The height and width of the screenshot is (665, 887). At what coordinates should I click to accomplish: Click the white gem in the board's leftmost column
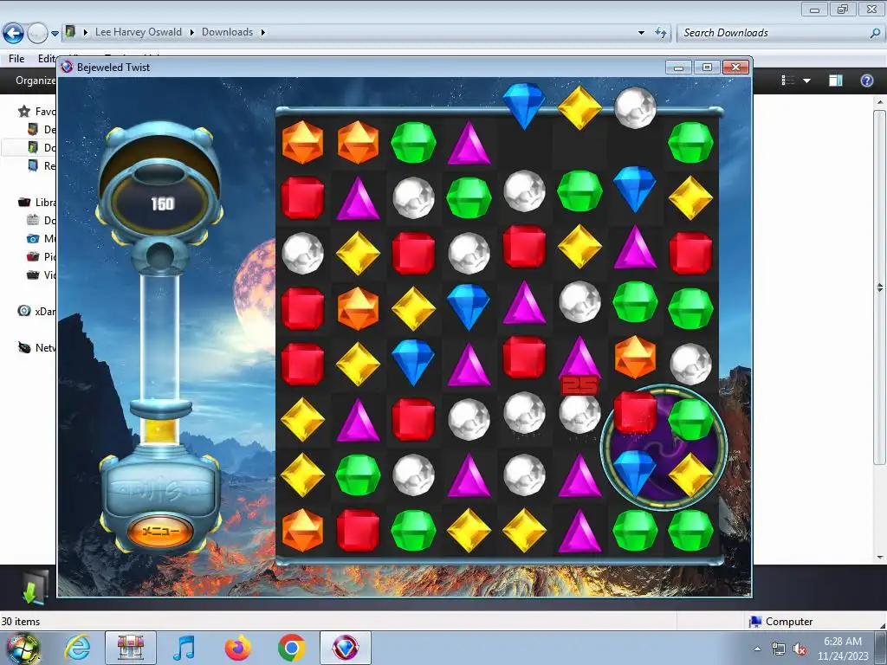coord(302,254)
